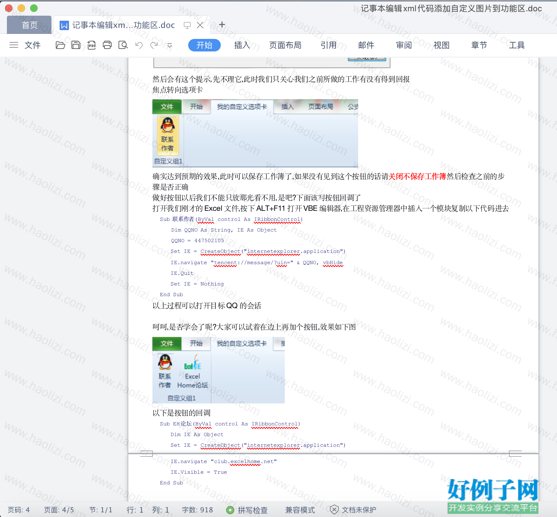Image resolution: width=557 pixels, height=517 pixels.
Task: Click 列: 1 in the status bar
Action: pos(161,510)
